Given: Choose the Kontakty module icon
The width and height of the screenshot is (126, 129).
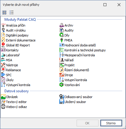Looking at the screenshot, I should coord(3,50).
